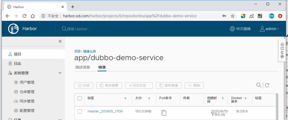Click the table vertical scrollbar

[x=277, y=107]
